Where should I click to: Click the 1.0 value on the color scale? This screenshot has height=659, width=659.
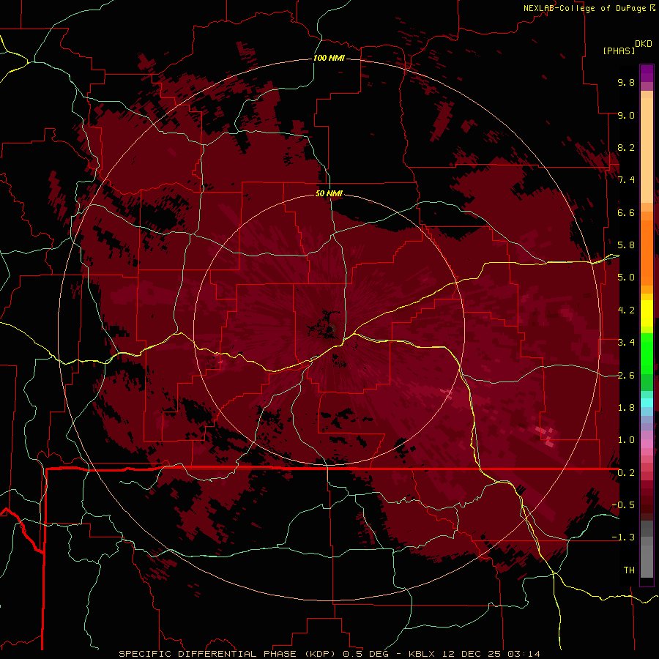pyautogui.click(x=626, y=440)
